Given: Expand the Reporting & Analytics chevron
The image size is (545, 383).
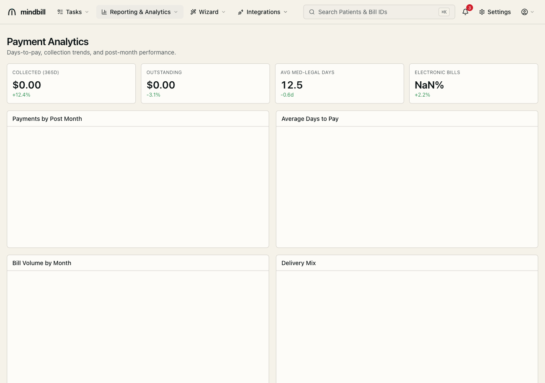Looking at the screenshot, I should (176, 12).
